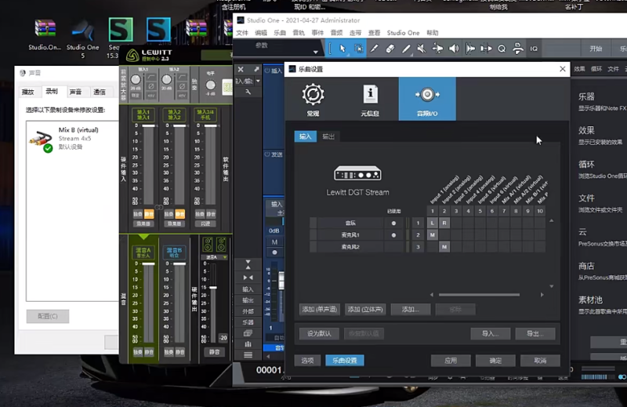Pick the mute tool speaker icon
This screenshot has width=627, height=407.
pyautogui.click(x=422, y=49)
